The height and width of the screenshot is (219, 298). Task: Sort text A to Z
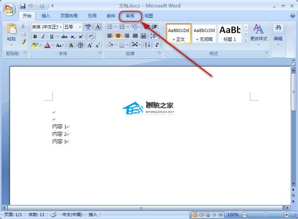click(x=147, y=45)
